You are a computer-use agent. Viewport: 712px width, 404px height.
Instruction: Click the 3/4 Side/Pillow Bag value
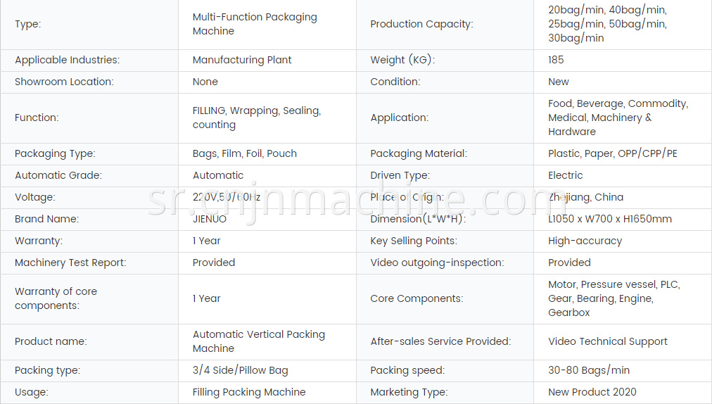240,370
